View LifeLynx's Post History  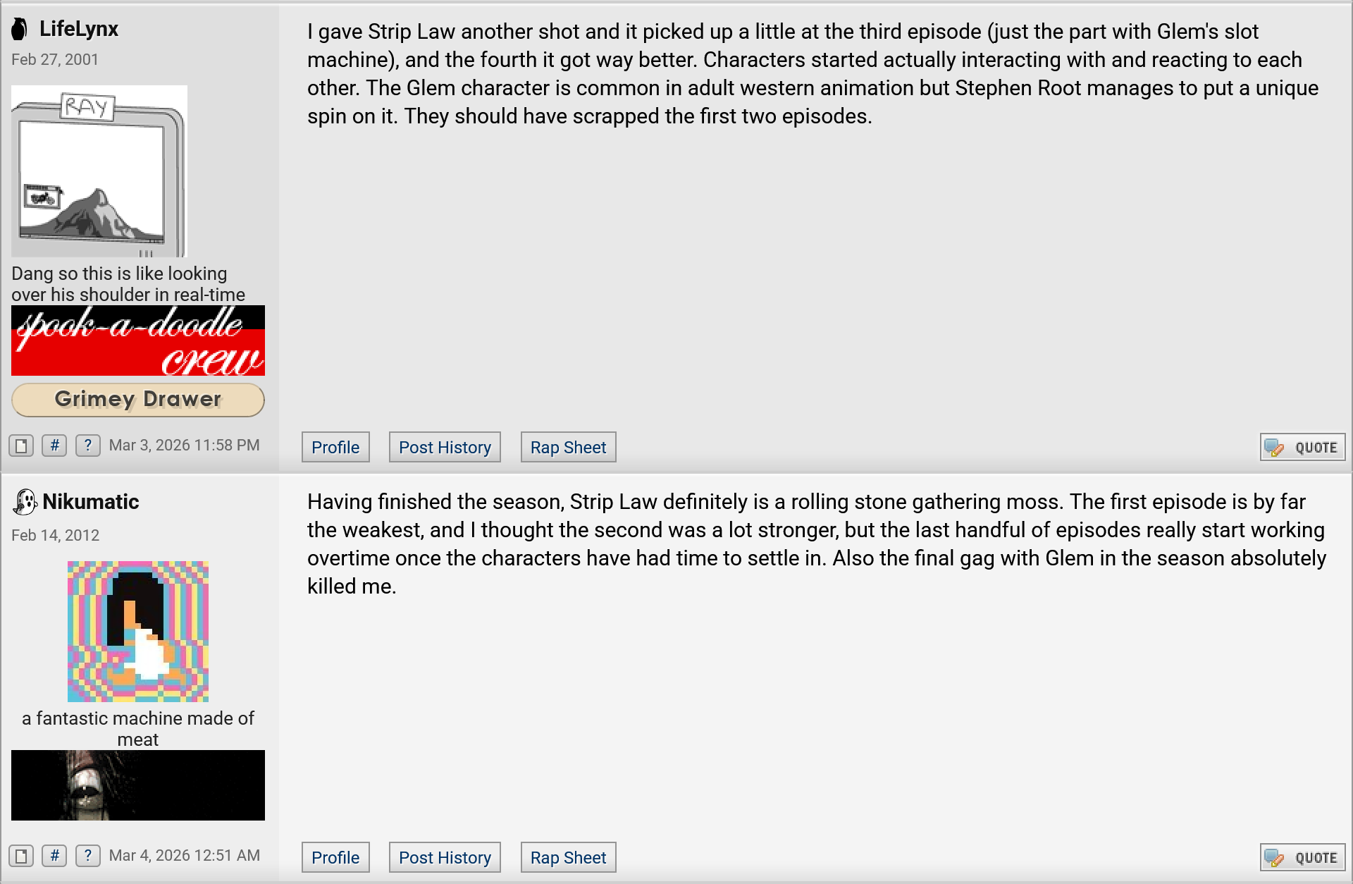445,448
